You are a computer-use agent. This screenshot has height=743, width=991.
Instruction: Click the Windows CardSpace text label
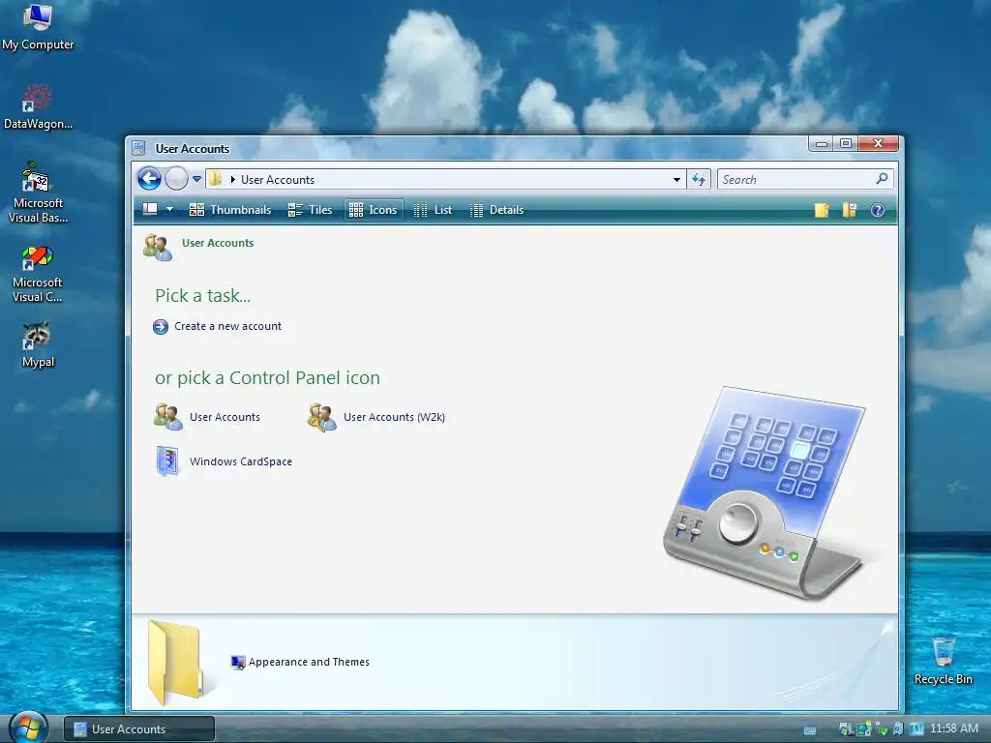[241, 461]
